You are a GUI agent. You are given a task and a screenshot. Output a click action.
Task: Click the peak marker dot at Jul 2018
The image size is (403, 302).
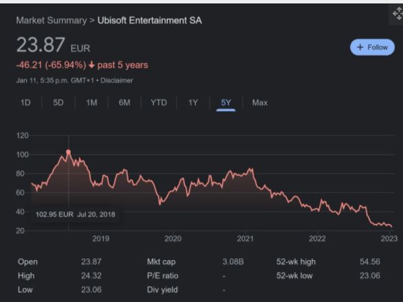(69, 152)
